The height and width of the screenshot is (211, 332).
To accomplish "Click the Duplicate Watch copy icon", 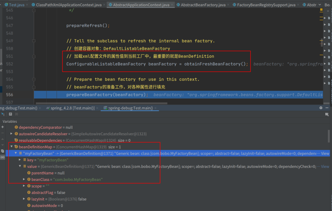I will tap(3, 151).
